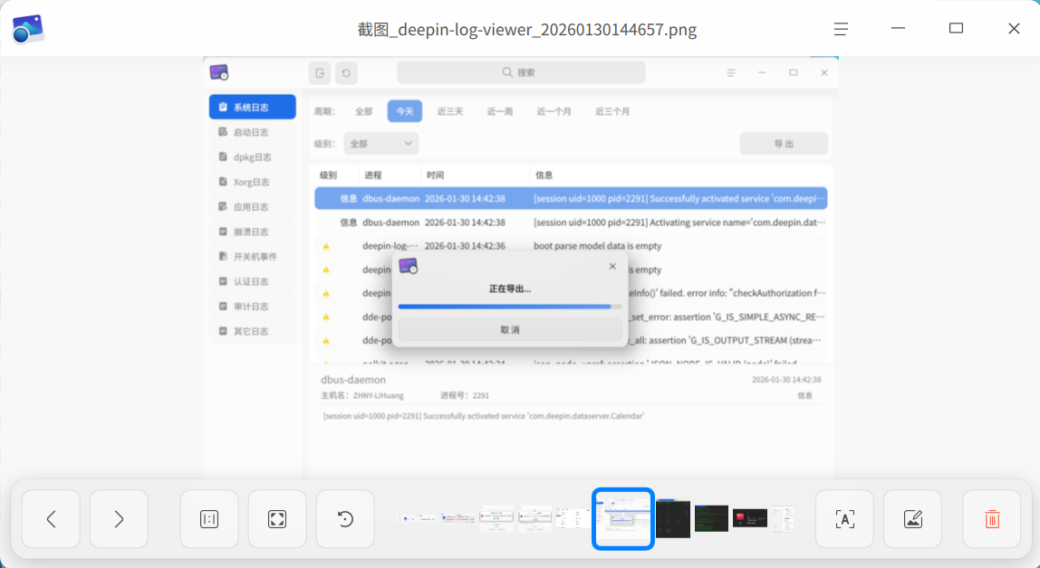Open the thumbnail with red terminal icon
Screen dimensions: 1040x568
click(750, 517)
